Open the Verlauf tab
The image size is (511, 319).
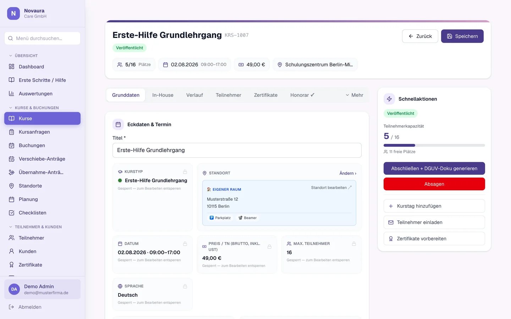pyautogui.click(x=194, y=95)
